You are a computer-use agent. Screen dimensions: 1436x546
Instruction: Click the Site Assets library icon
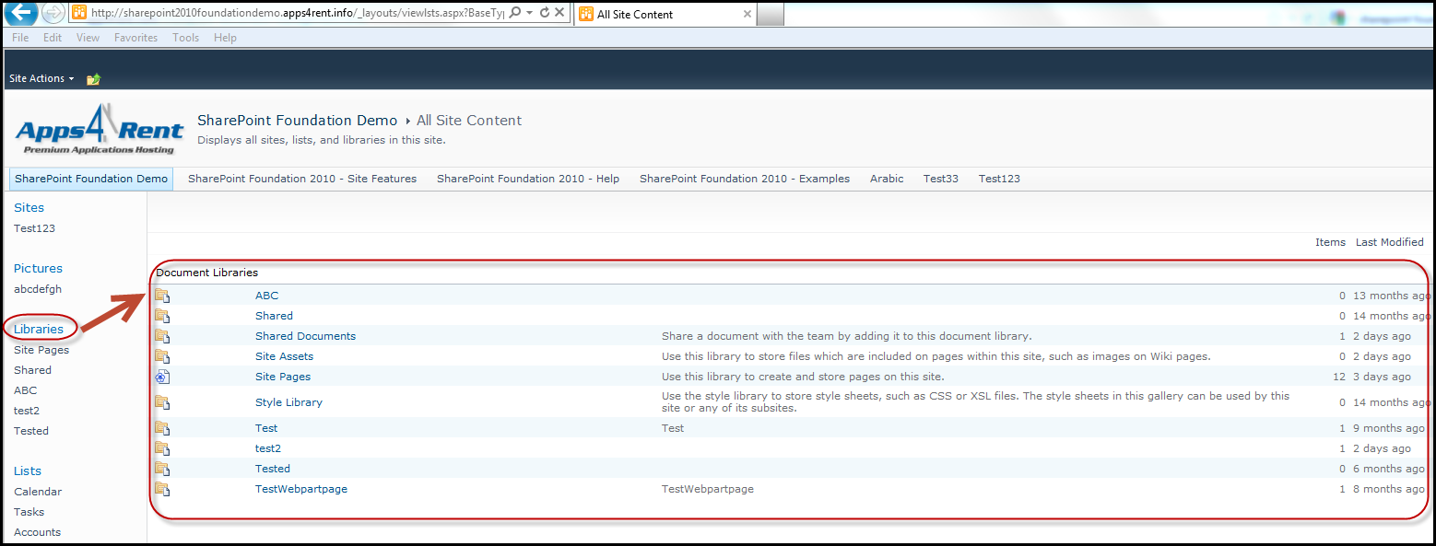pyautogui.click(x=162, y=356)
